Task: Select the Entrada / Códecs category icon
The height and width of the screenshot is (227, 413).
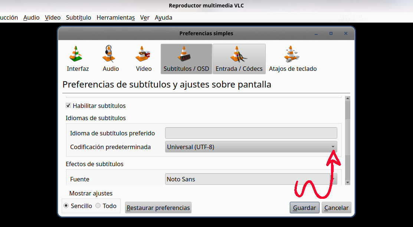Action: [239, 59]
